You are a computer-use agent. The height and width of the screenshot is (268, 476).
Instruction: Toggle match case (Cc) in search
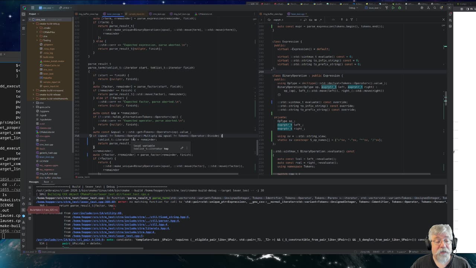click(311, 20)
